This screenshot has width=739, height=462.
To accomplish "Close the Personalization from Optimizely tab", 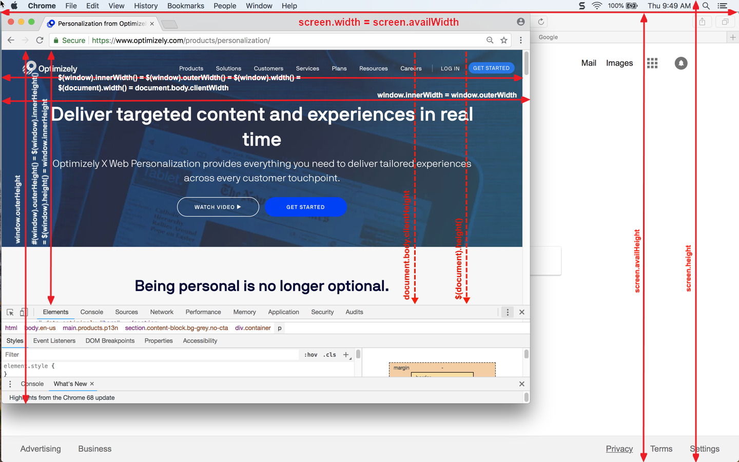I will (152, 24).
